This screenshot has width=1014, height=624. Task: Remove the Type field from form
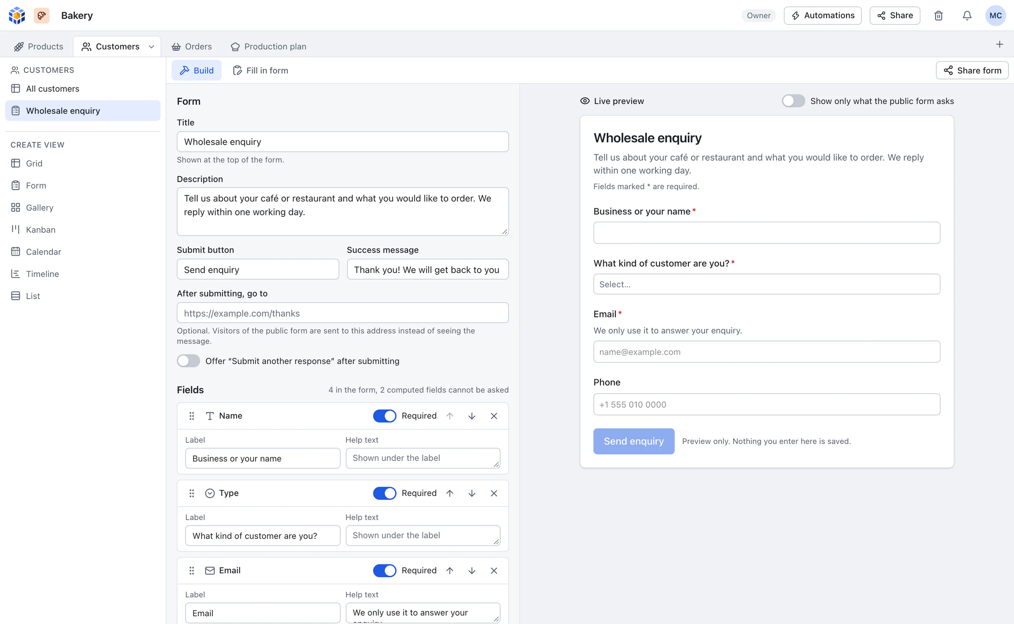point(494,493)
